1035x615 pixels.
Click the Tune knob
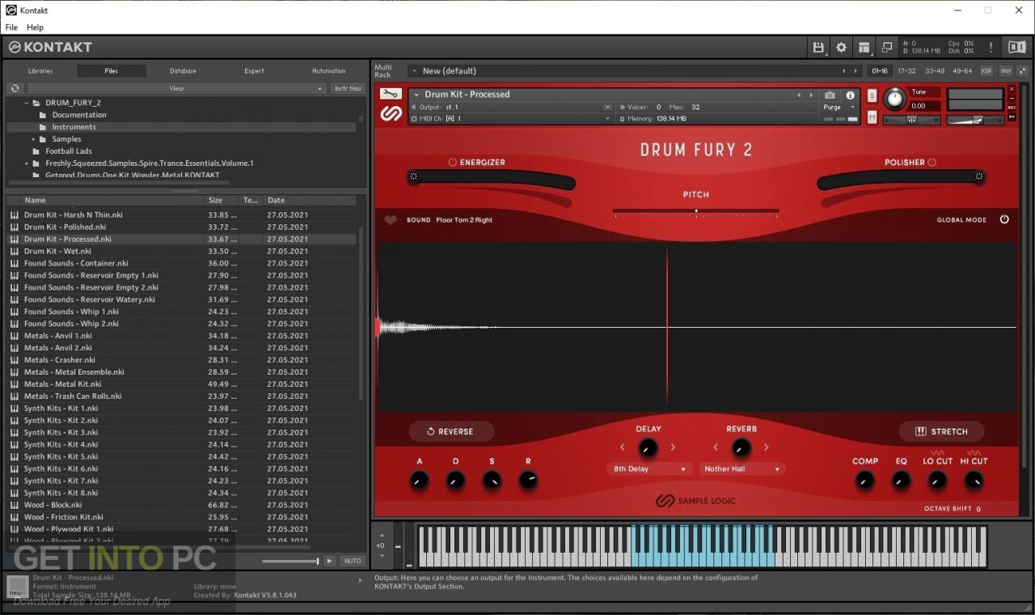pos(895,99)
